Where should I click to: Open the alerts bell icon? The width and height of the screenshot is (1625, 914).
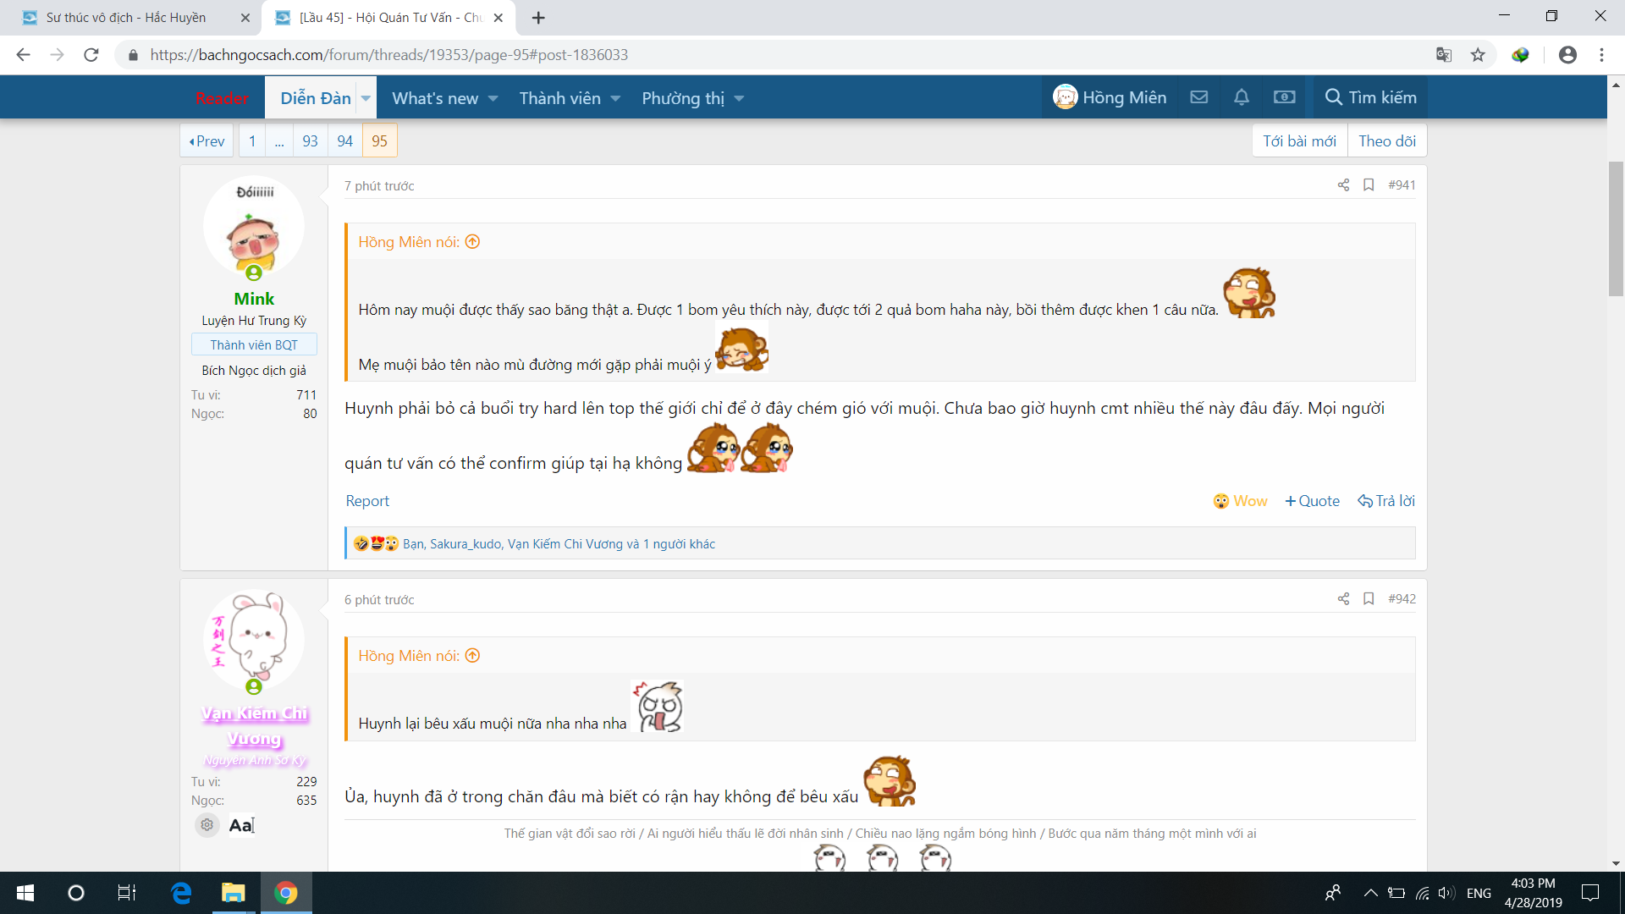[x=1241, y=97]
